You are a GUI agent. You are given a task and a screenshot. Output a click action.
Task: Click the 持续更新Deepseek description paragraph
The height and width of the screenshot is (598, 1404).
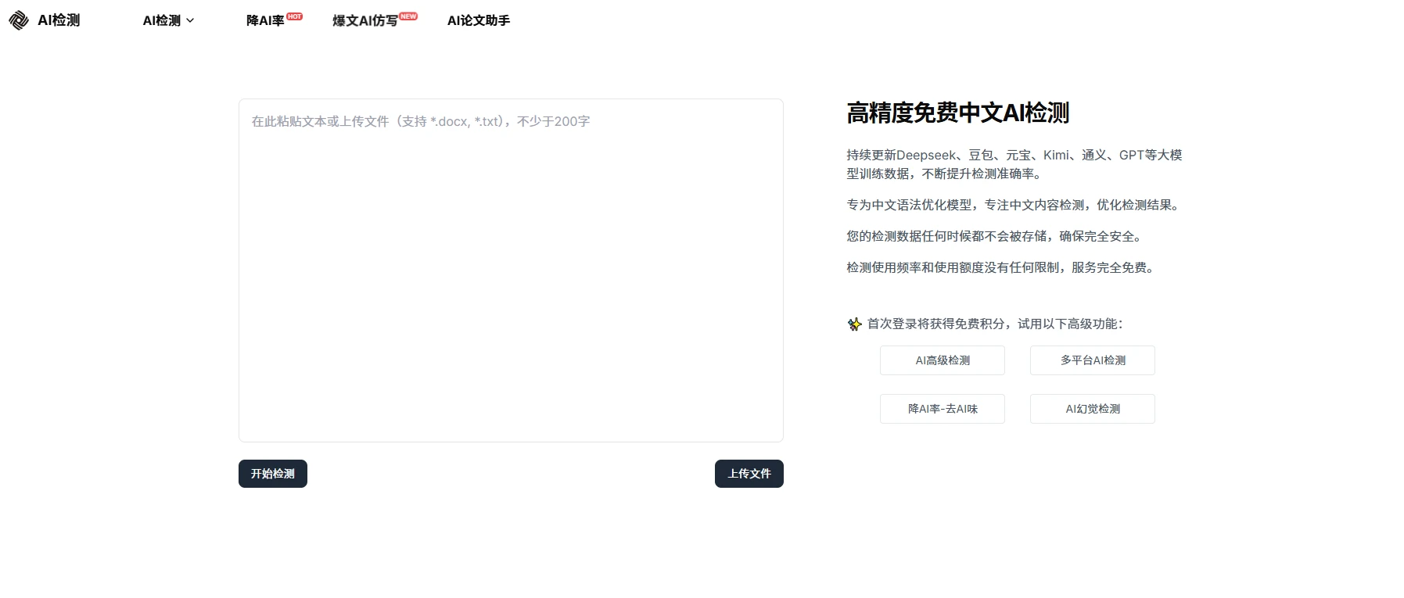1014,164
